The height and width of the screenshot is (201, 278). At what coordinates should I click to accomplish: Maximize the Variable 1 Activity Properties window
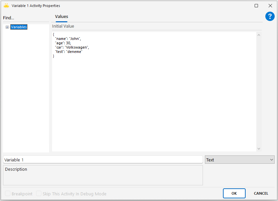point(256,6)
